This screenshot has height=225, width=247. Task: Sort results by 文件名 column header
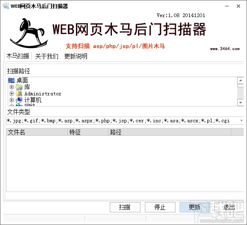tap(37, 132)
